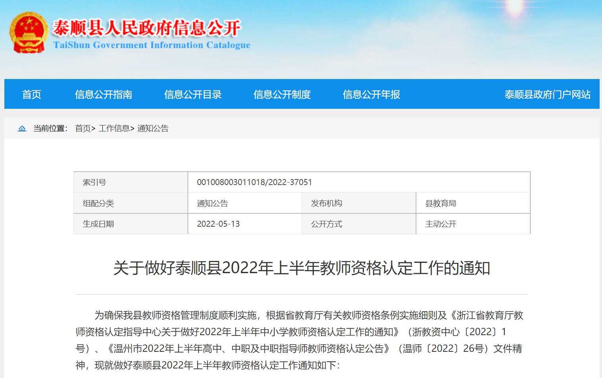The width and height of the screenshot is (602, 378).
Task: Click the 首页 breadcrumb link
Action: click(83, 128)
